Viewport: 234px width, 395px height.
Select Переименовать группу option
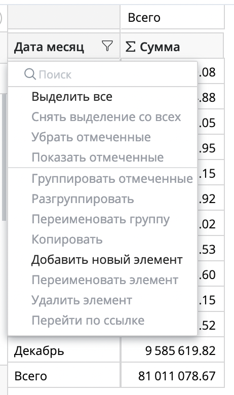pyautogui.click(x=100, y=219)
